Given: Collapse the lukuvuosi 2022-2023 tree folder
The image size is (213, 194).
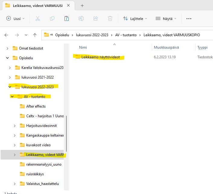Looking at the screenshot, I should pos(10,87).
